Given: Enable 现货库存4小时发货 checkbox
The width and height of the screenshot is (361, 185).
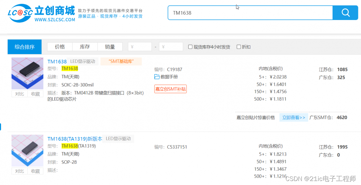Looking at the screenshot, I should point(190,47).
